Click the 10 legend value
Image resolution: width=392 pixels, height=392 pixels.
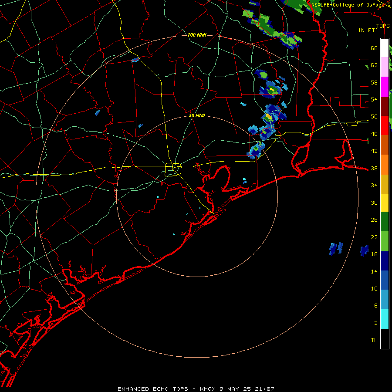pyautogui.click(x=374, y=288)
